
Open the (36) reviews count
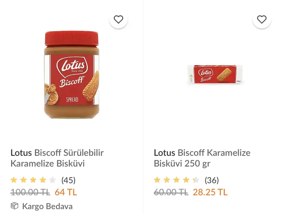[212, 180]
